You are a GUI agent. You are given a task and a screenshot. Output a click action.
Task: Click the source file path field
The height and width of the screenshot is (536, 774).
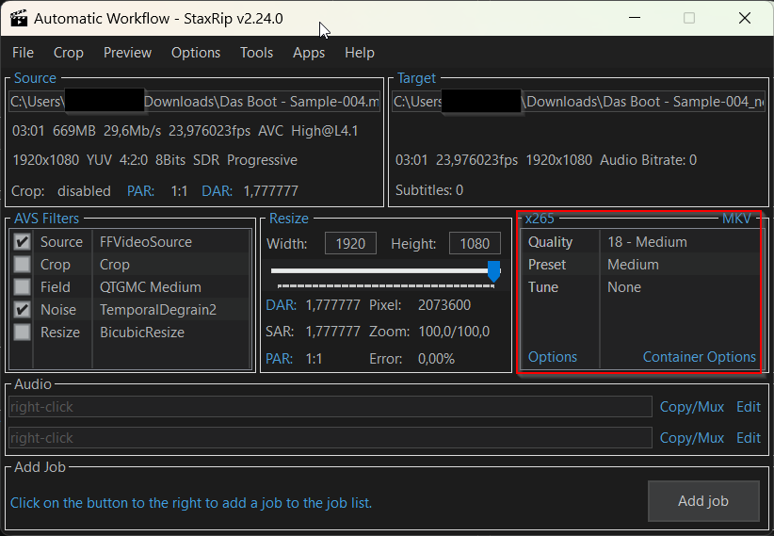(195, 102)
